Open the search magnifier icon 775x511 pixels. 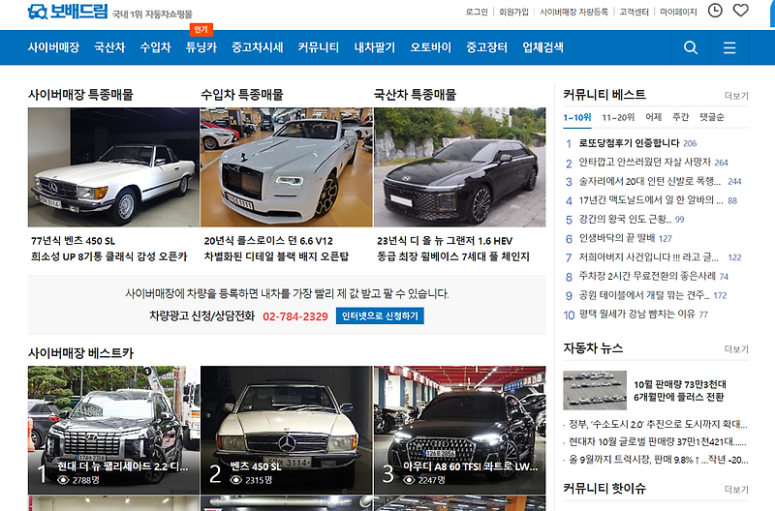(x=691, y=47)
